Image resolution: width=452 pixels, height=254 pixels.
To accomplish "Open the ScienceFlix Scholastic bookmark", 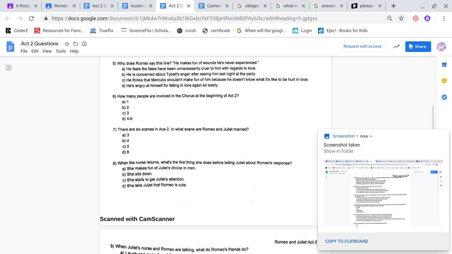I will pyautogui.click(x=146, y=31).
